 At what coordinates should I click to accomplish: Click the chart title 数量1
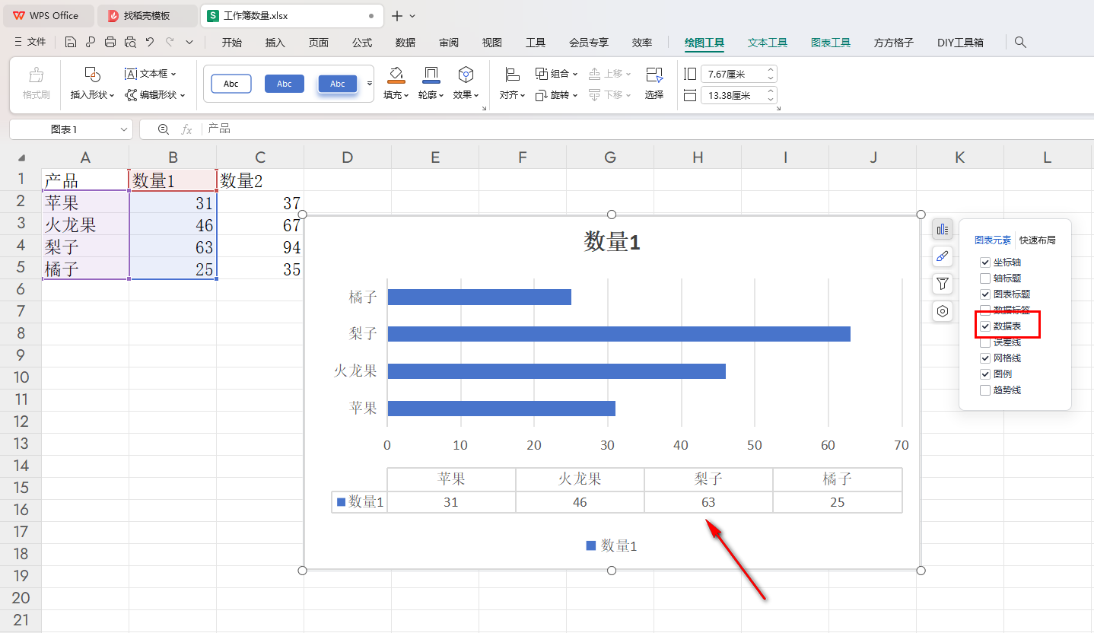612,242
